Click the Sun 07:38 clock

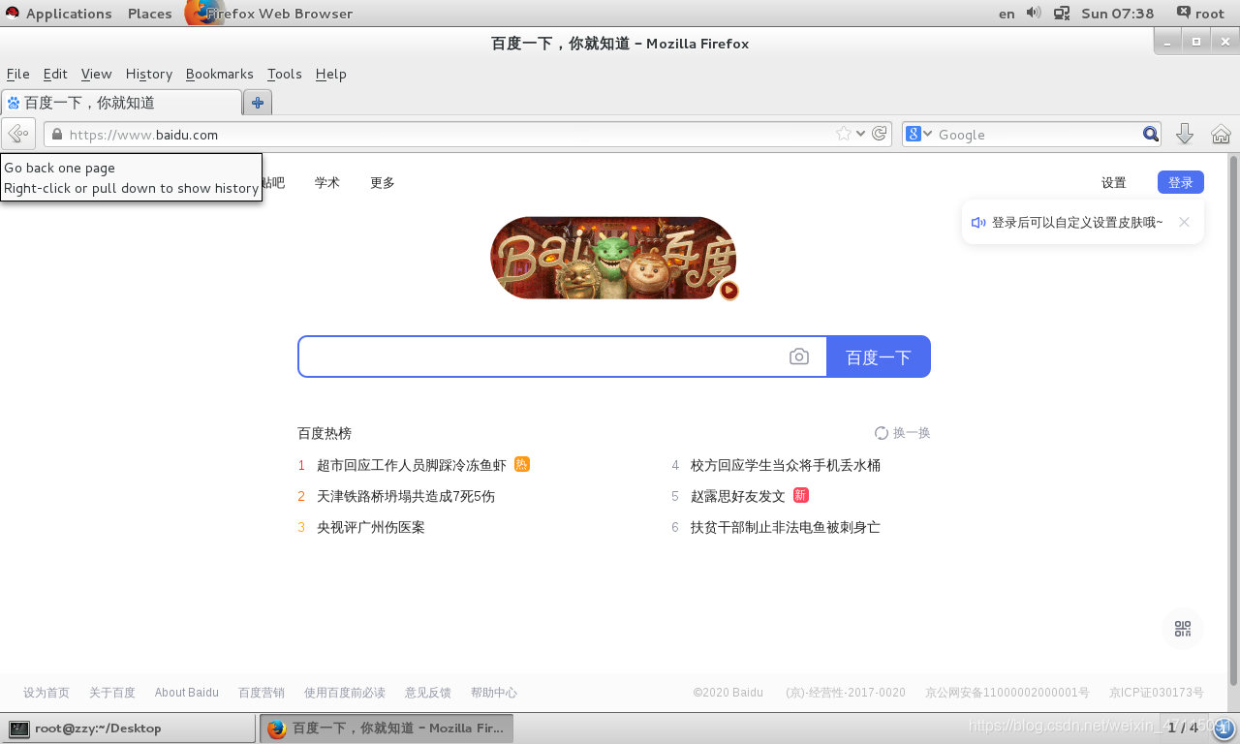pos(1118,13)
